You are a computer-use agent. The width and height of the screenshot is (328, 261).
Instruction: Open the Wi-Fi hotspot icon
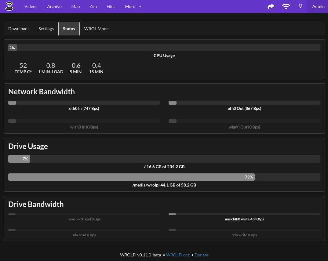286,6
